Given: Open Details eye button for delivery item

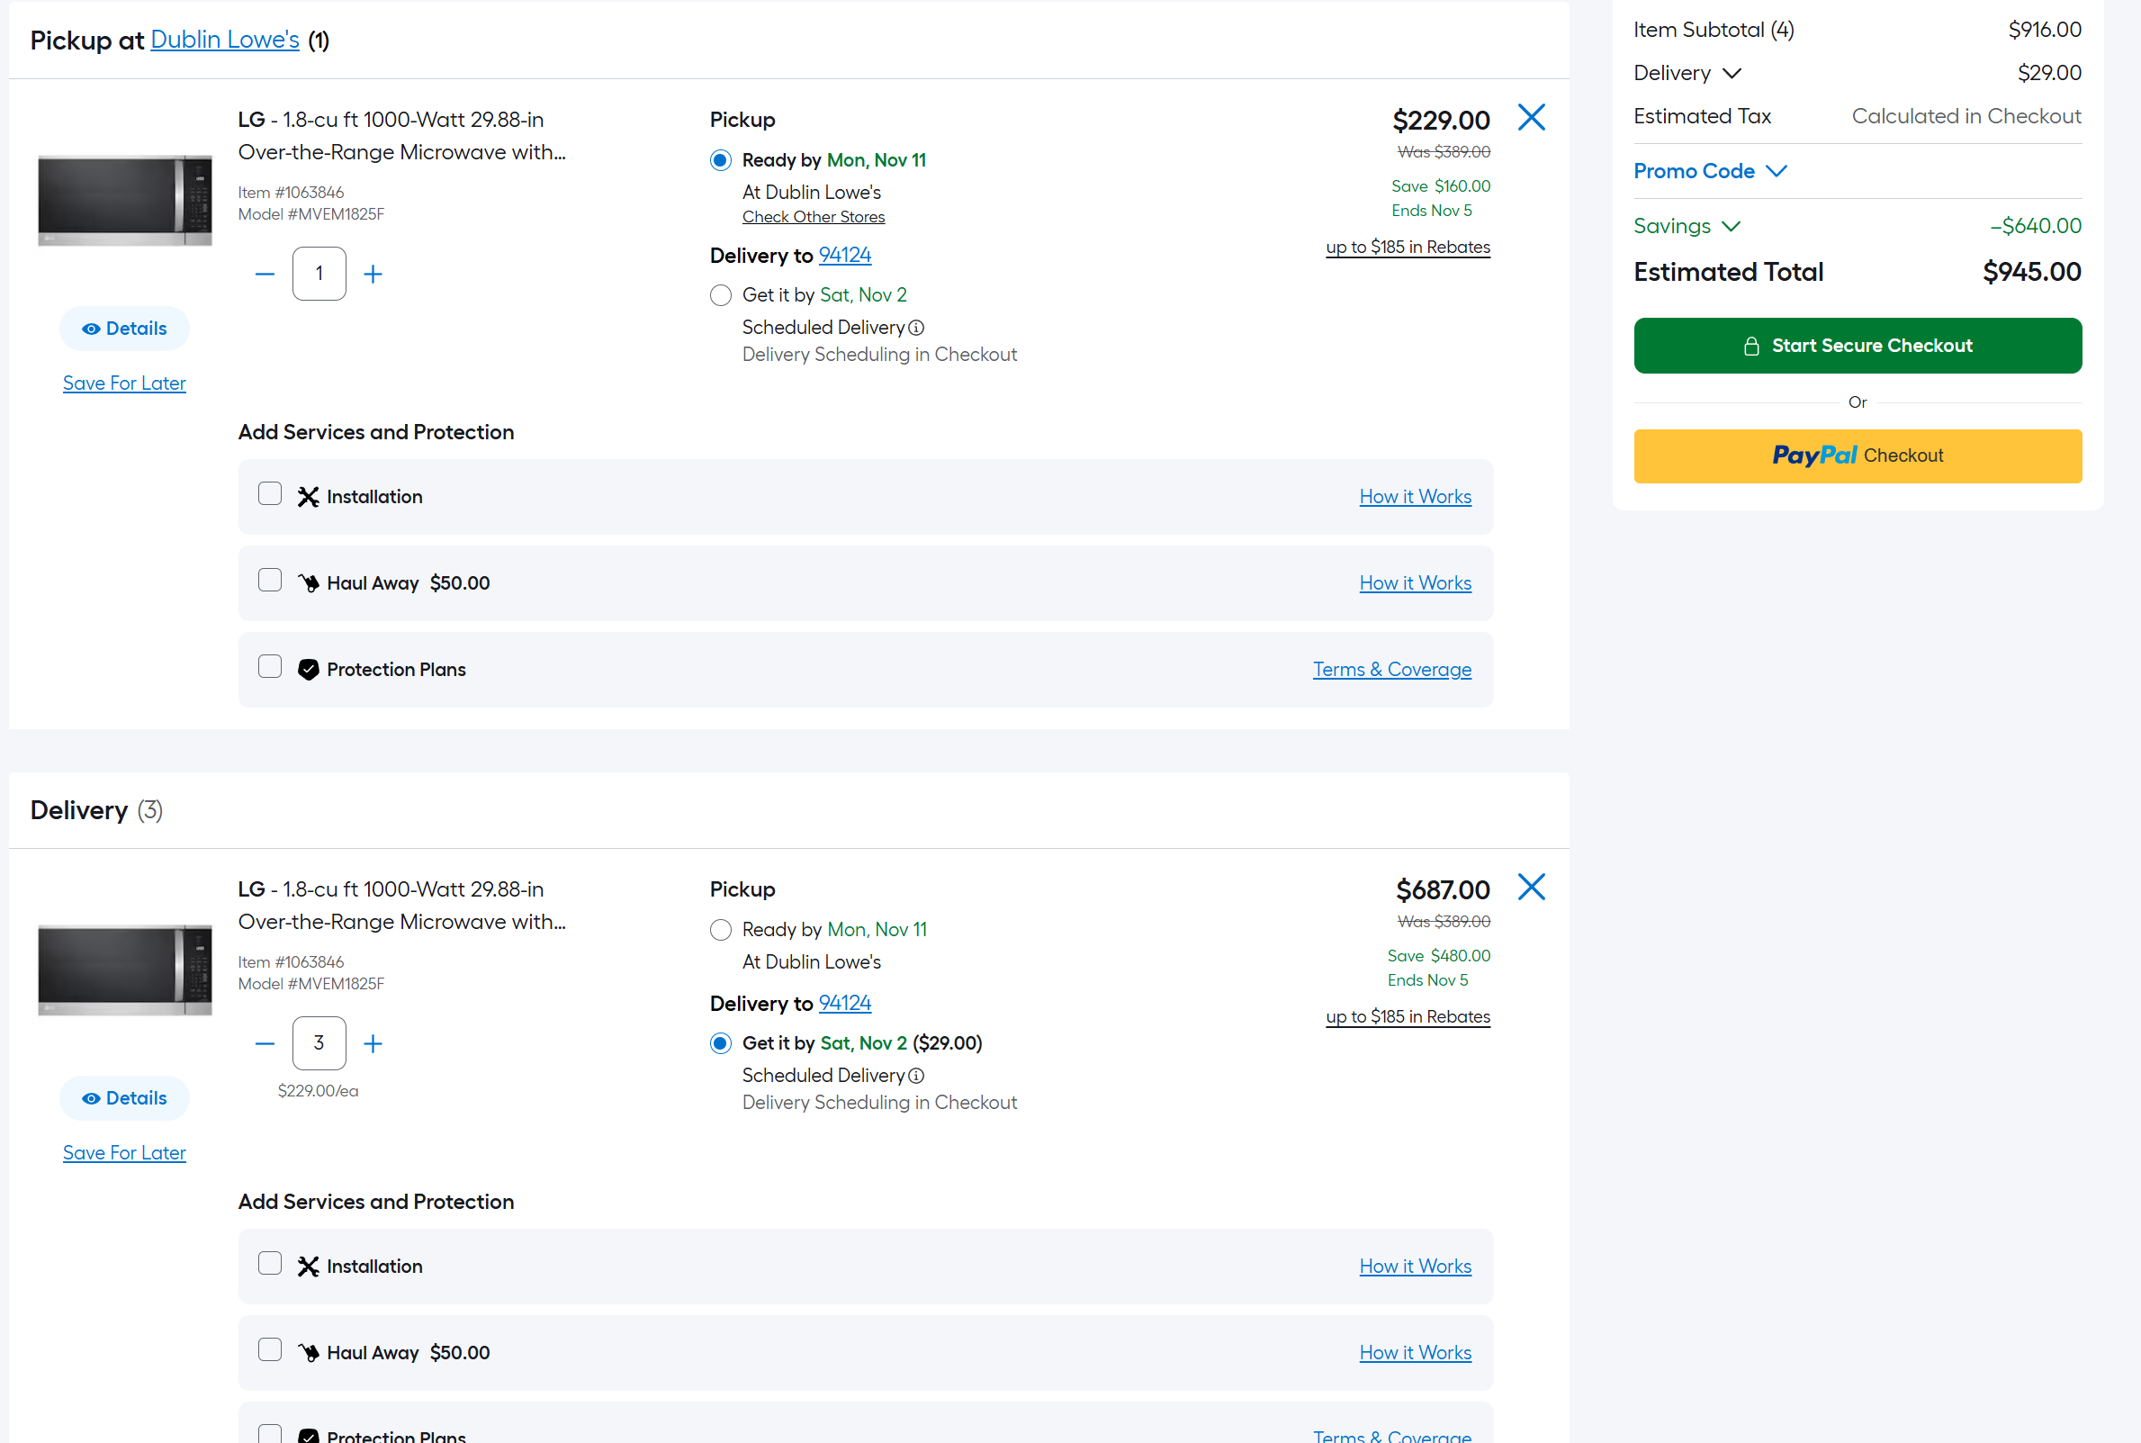Looking at the screenshot, I should tap(124, 1098).
